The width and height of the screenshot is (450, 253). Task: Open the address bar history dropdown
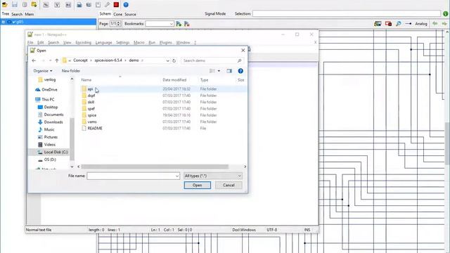click(x=167, y=60)
